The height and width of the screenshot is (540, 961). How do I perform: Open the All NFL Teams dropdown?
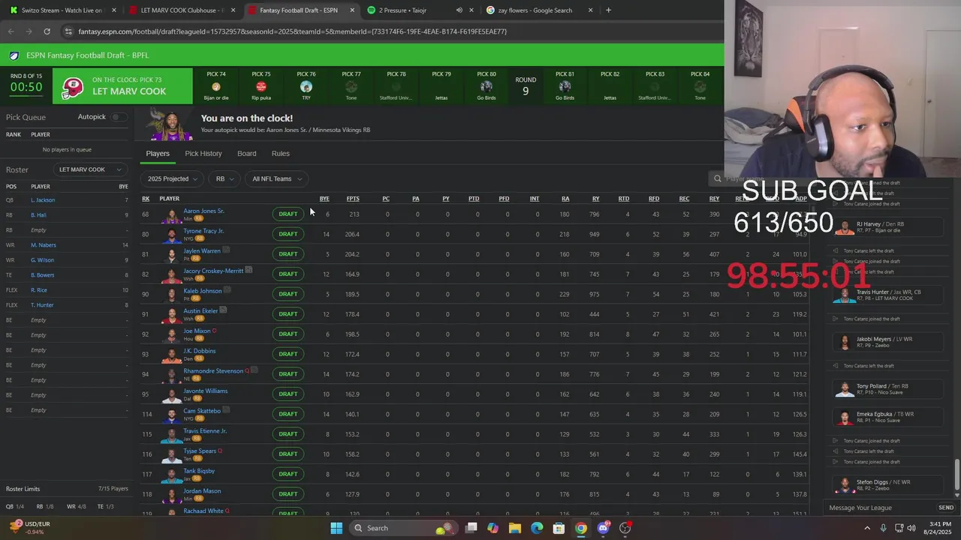(x=276, y=178)
